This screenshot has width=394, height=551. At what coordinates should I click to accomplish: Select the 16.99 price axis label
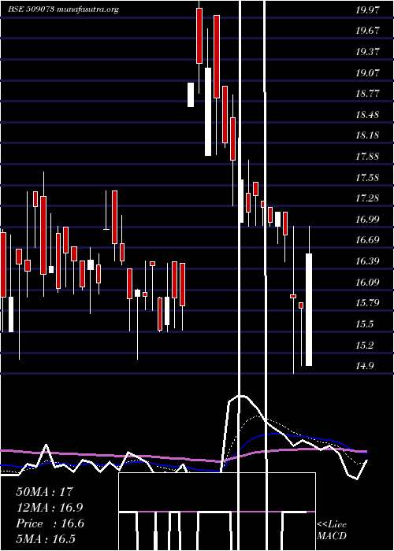367,220
